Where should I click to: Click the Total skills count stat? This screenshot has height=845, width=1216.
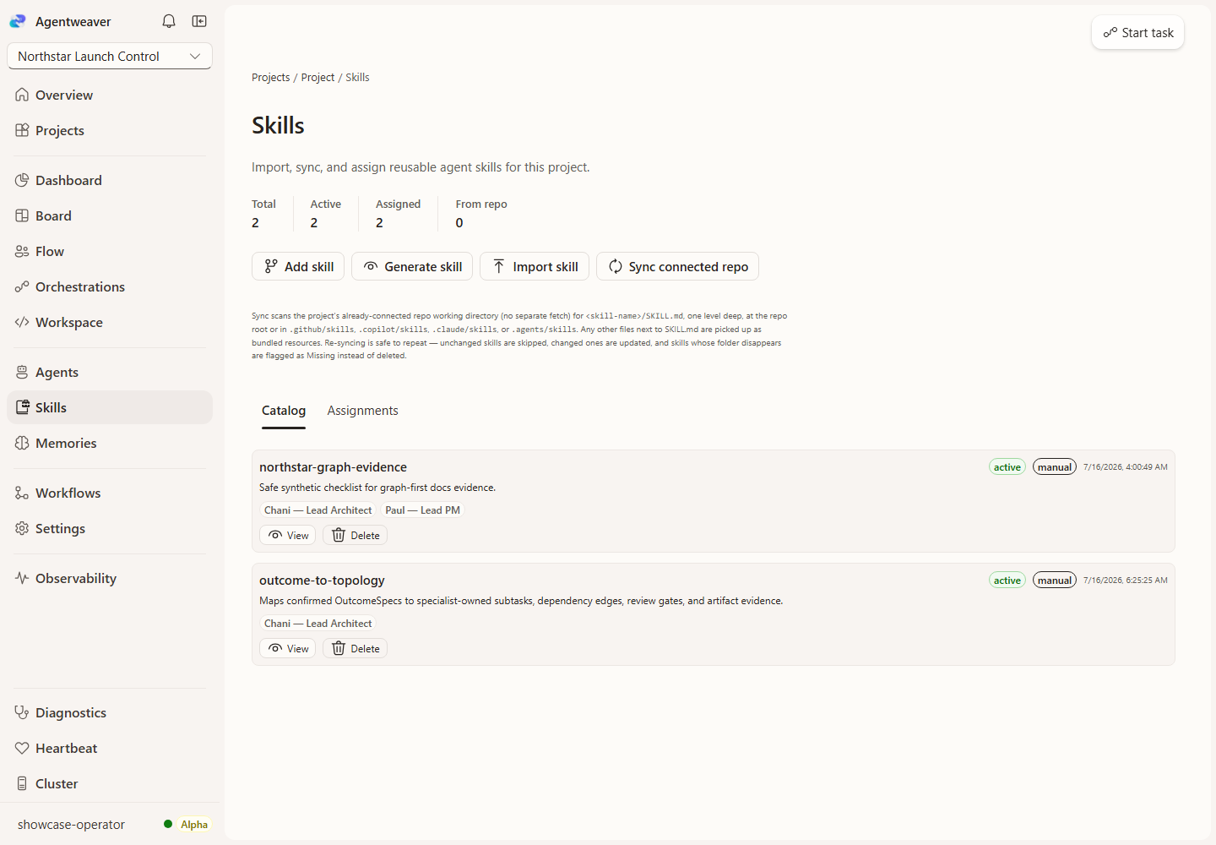tap(263, 214)
